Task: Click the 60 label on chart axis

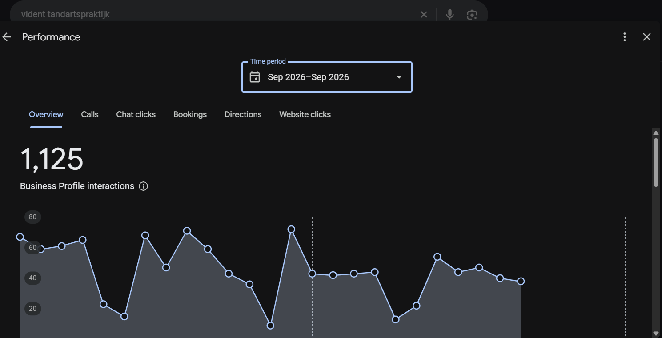Action: [32, 248]
